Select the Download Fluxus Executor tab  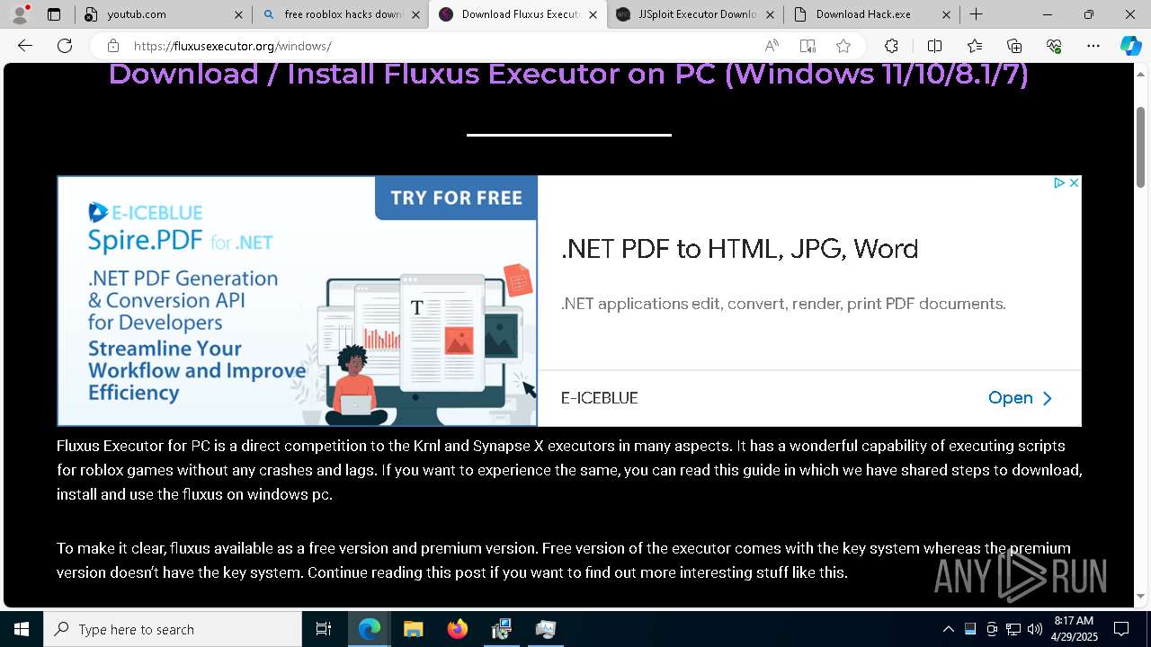click(x=517, y=14)
